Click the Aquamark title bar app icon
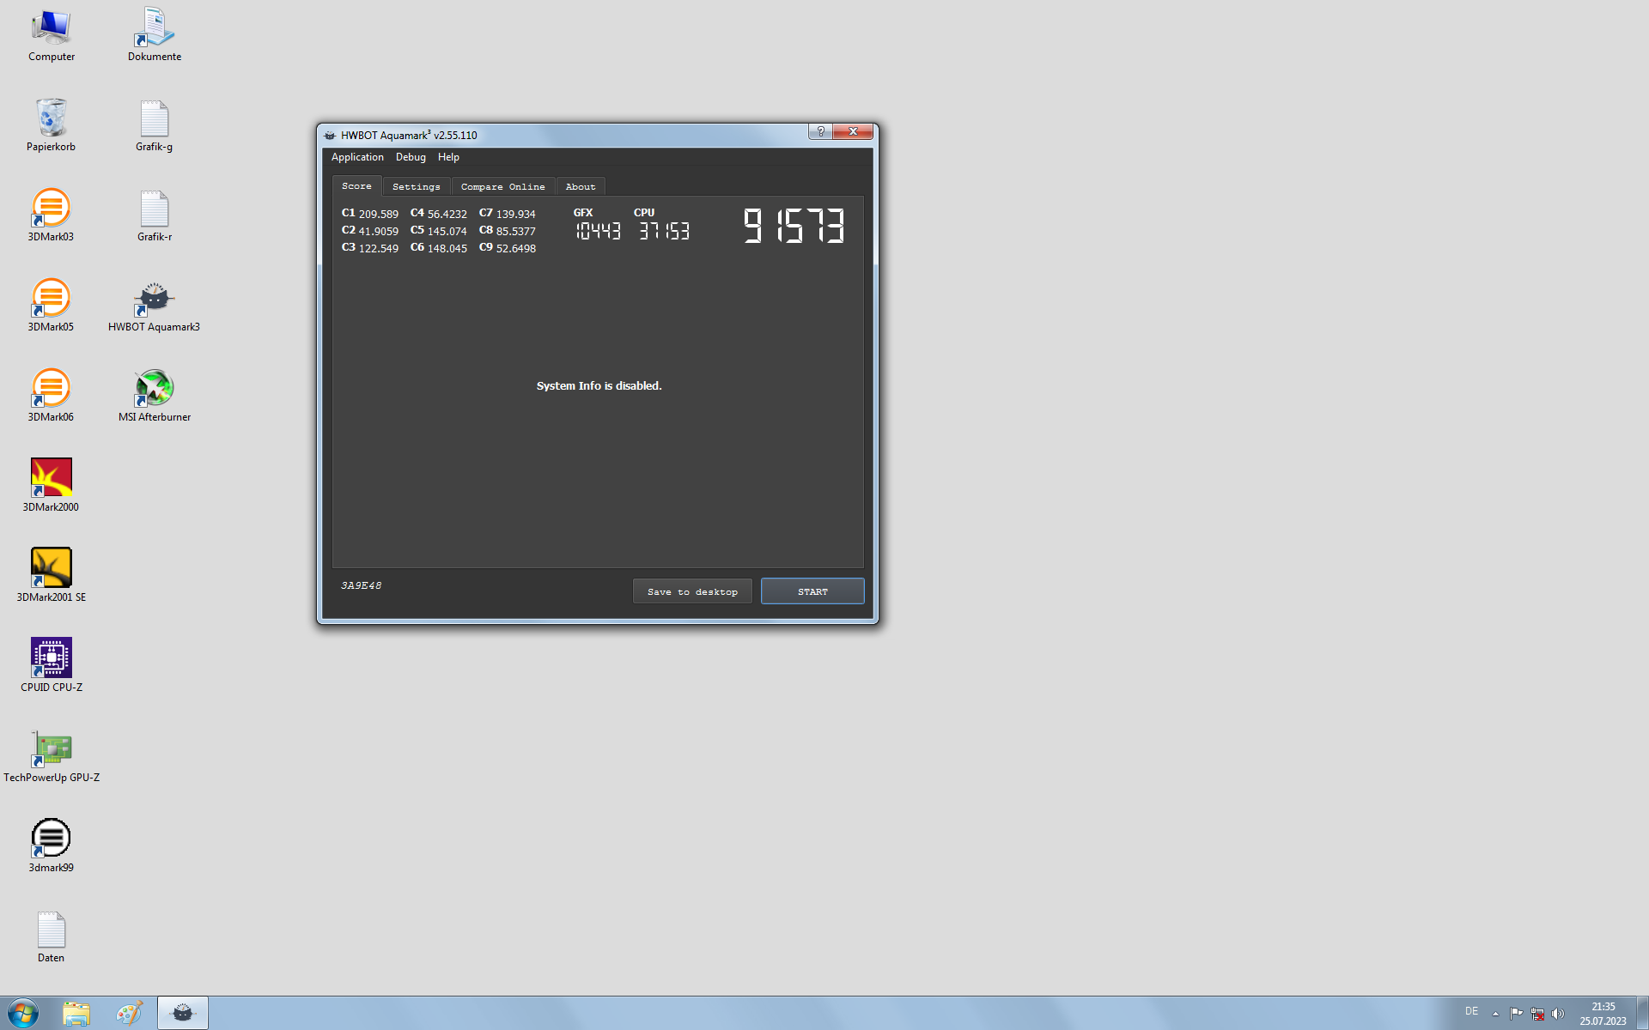 [330, 135]
